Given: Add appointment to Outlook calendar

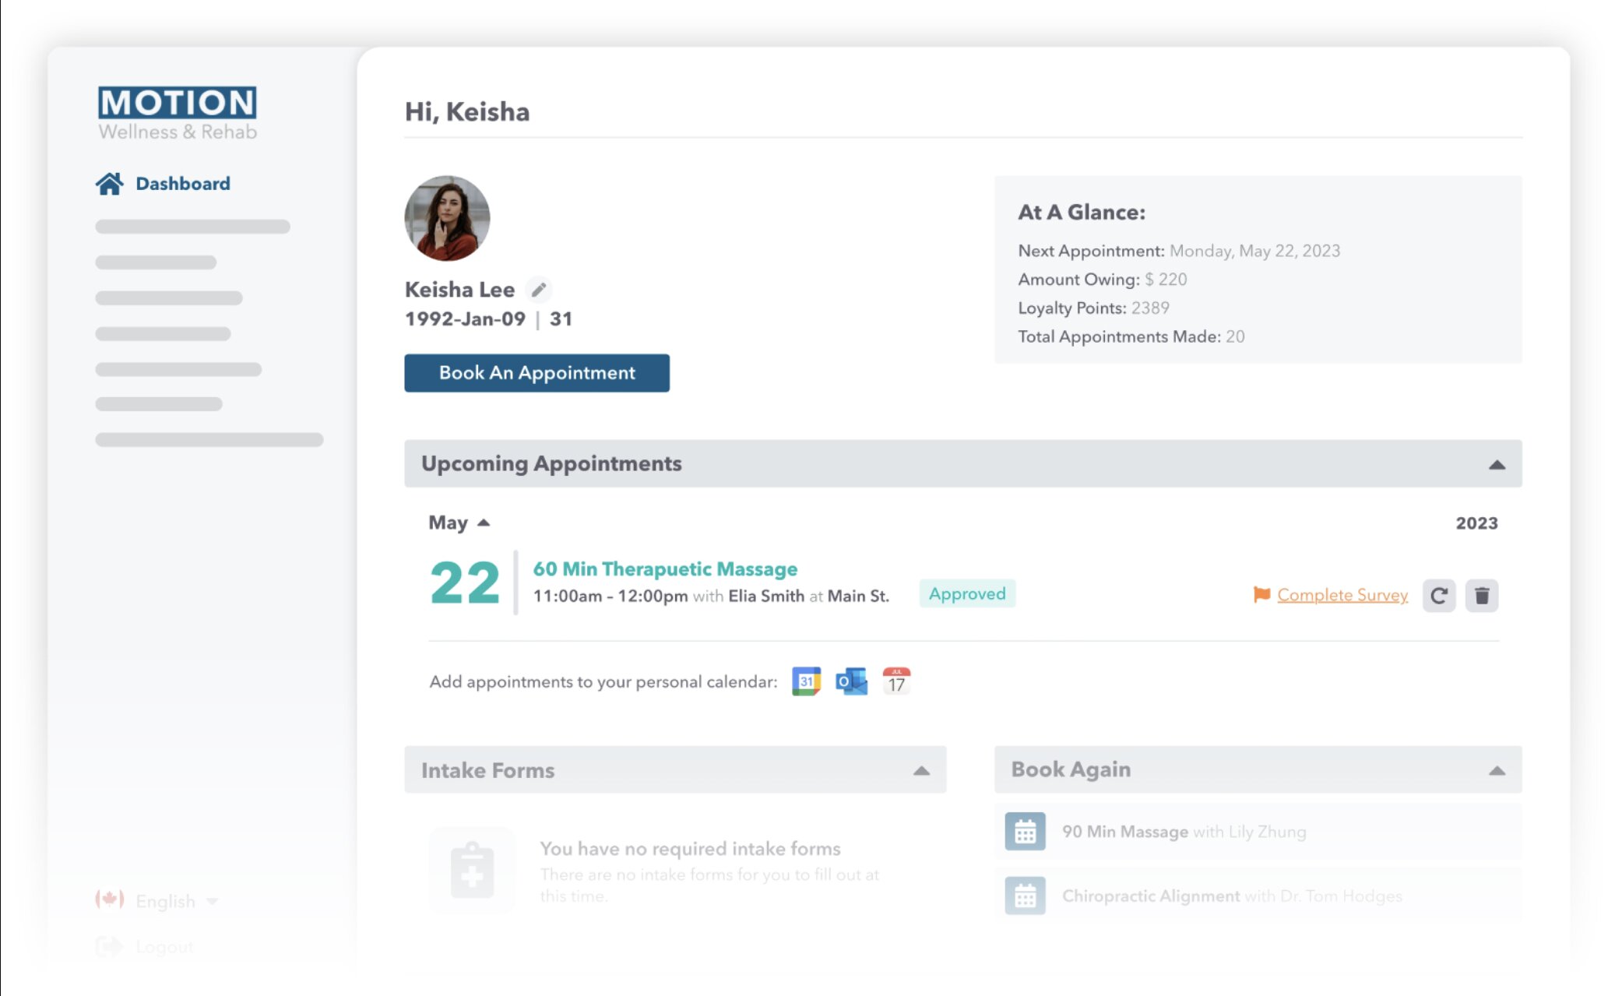Looking at the screenshot, I should [851, 681].
